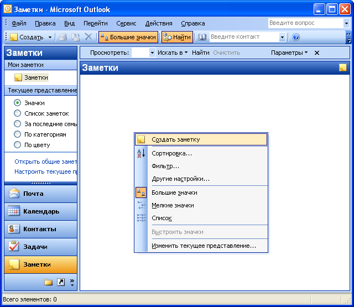Expand toolbar options chevron at right
This screenshot has width=354, height=307.
tap(348, 38)
